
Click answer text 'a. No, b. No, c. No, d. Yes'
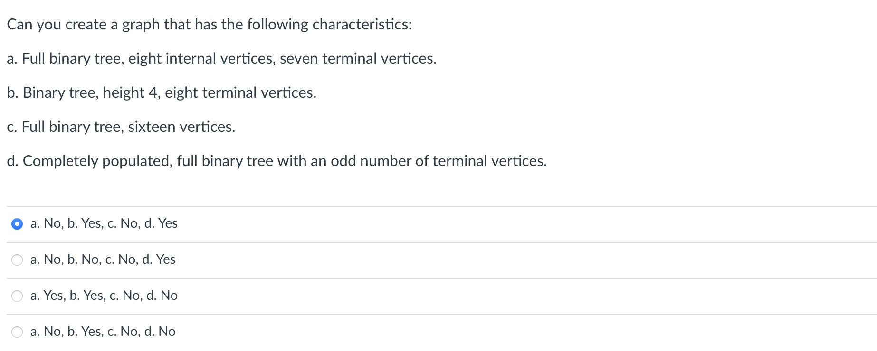point(103,259)
